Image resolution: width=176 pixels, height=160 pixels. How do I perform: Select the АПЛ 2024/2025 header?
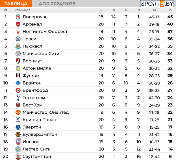click(x=57, y=4)
